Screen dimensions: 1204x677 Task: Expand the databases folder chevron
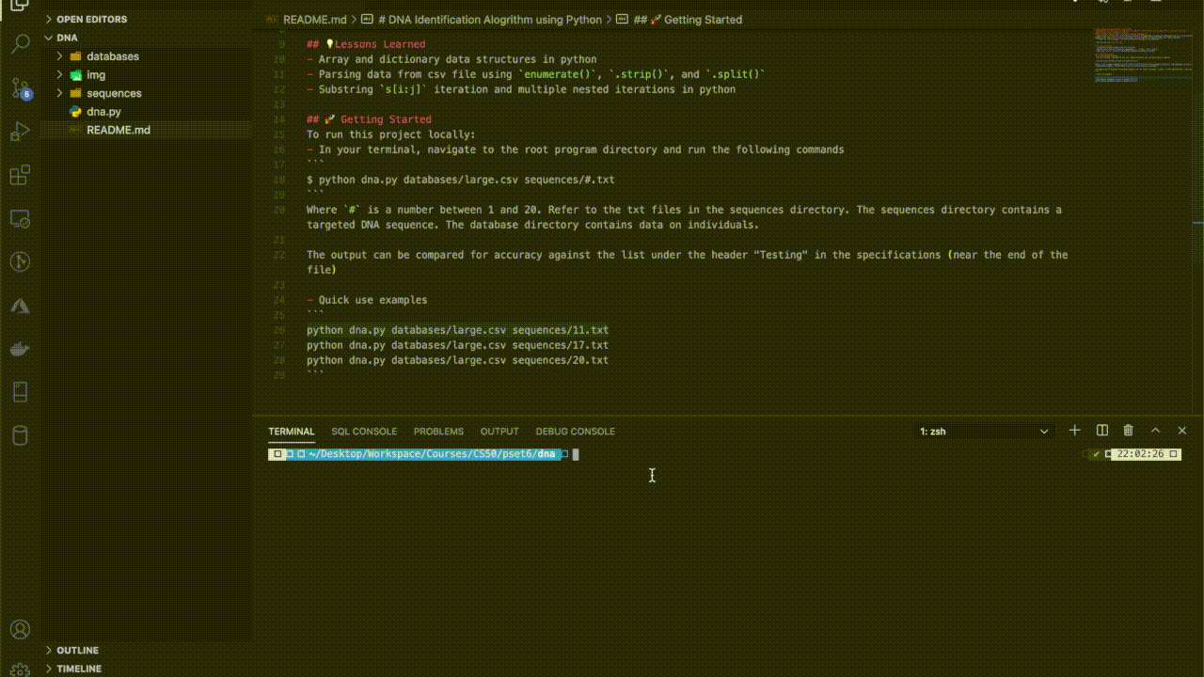coord(60,56)
